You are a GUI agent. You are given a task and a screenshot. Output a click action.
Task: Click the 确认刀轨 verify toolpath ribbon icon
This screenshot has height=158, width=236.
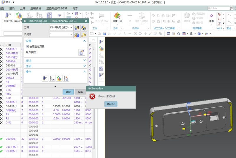point(19,16)
